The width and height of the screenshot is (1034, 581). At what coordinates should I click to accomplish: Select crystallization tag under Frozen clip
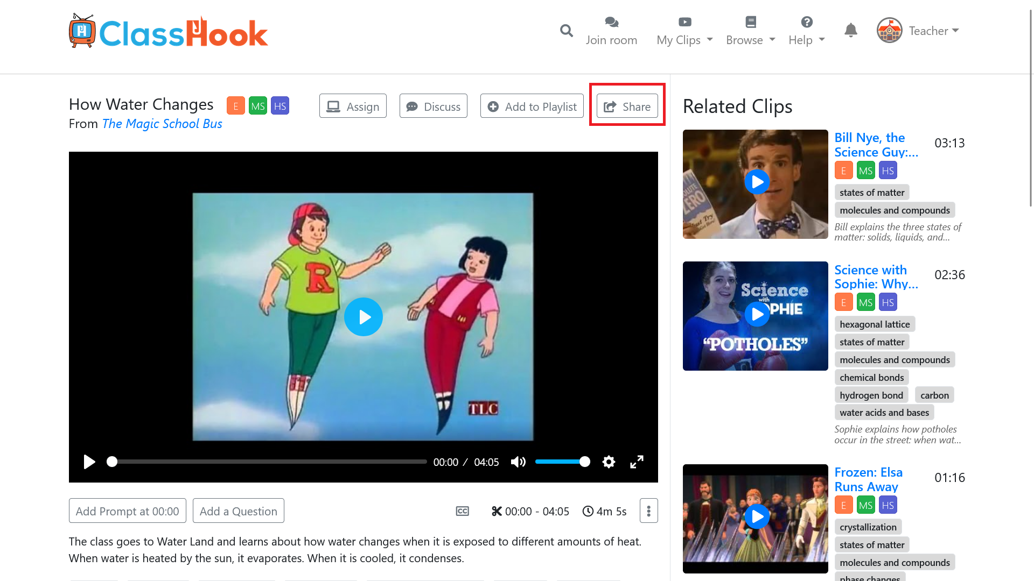pyautogui.click(x=868, y=527)
